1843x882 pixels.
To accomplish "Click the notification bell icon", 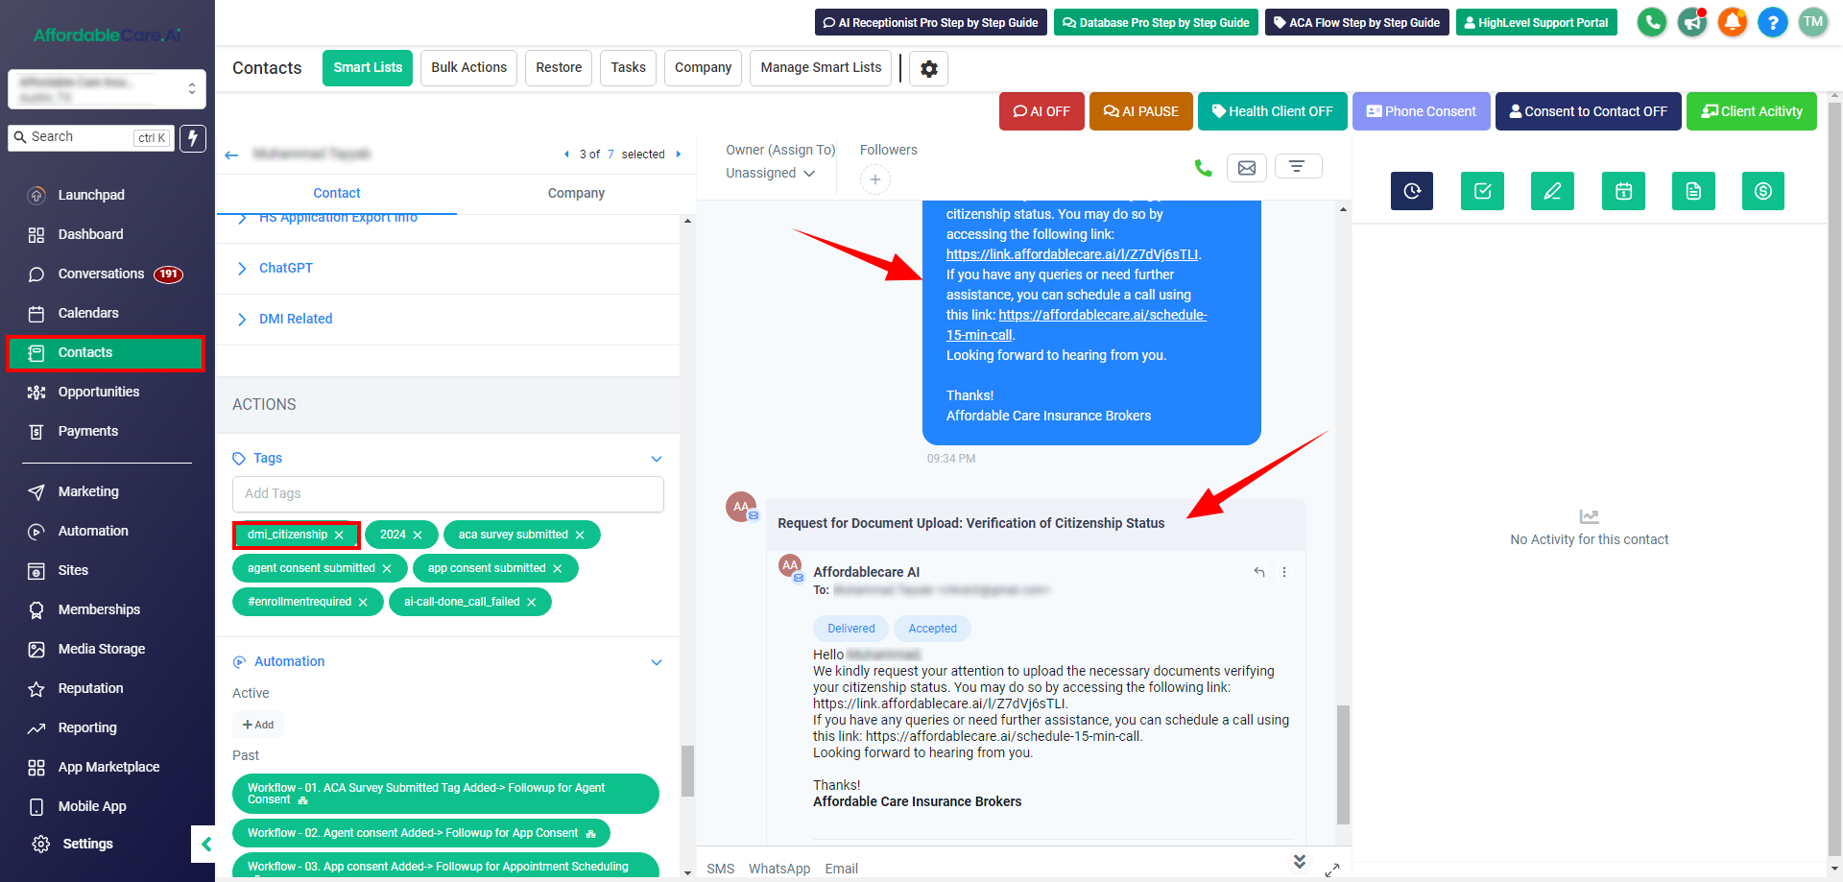I will coord(1732,22).
